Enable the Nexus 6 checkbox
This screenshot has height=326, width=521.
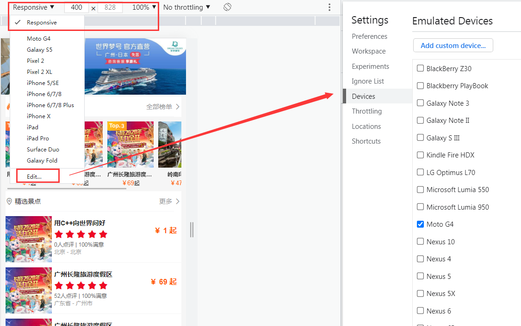[420, 311]
